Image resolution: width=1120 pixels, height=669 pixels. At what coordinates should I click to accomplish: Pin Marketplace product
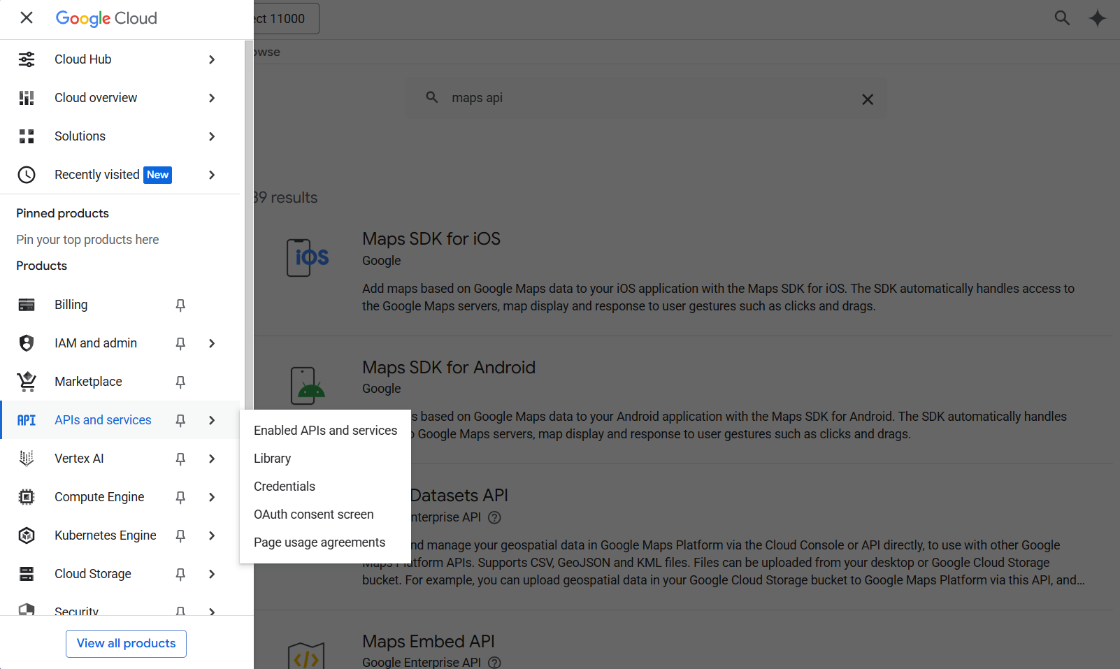(180, 382)
